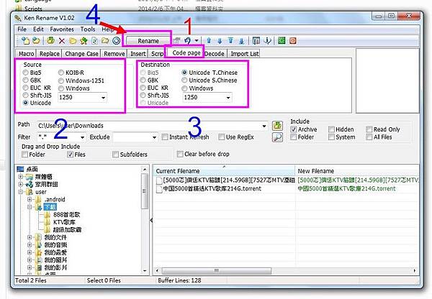
Task: Click the folder tree vertical scrollbar thumb
Action: pyautogui.click(x=145, y=191)
